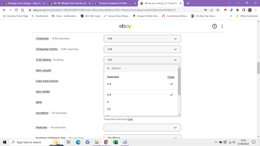The width and height of the screenshot is (260, 146).
Task: Open the Shutterstock bookmark
Action: 40,16
